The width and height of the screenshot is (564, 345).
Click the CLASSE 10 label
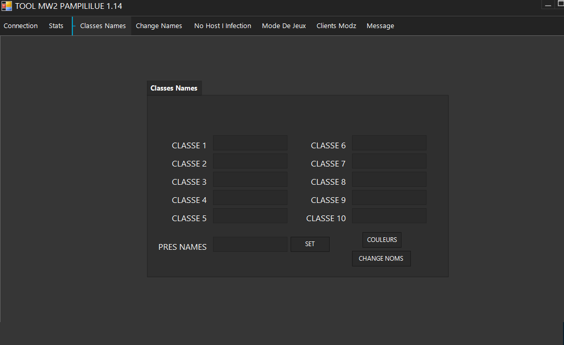click(326, 219)
